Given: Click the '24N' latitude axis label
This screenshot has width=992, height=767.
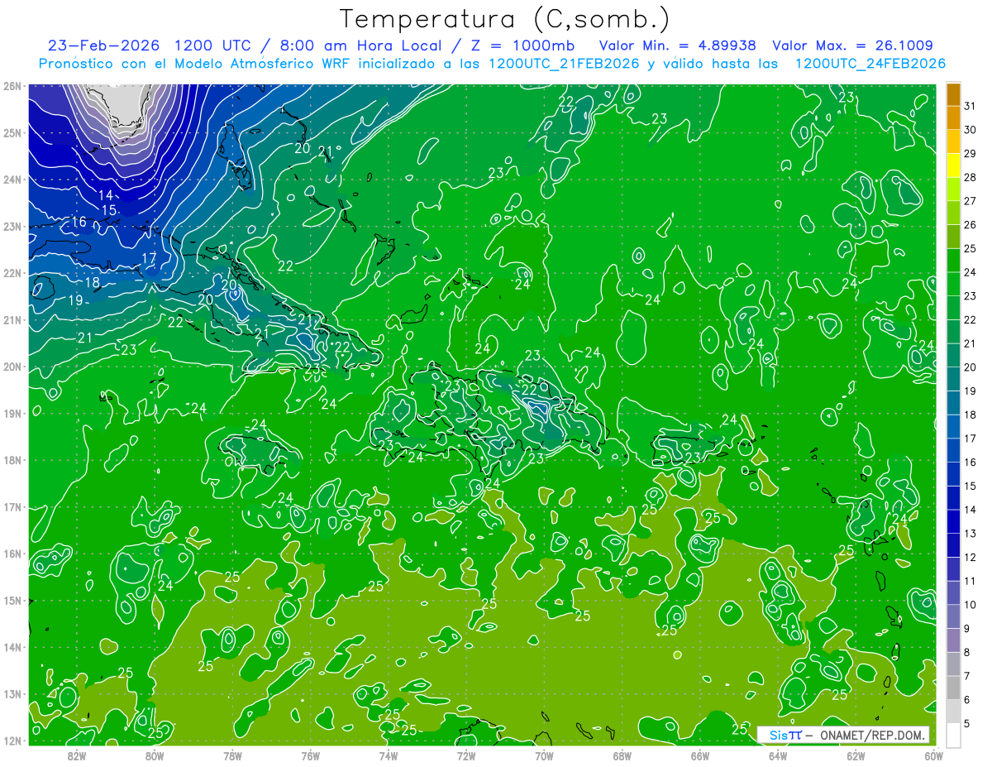Looking at the screenshot, I should pos(12,180).
